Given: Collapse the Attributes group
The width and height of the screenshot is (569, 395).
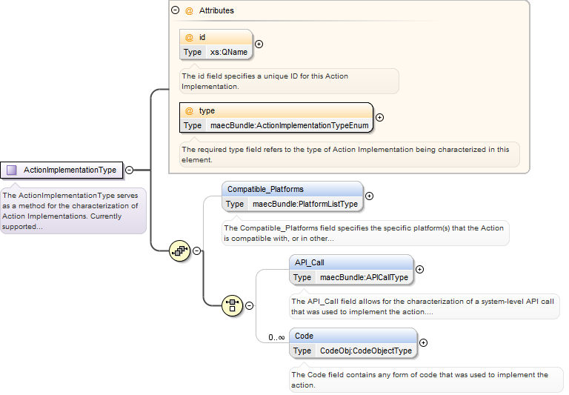Looking at the screenshot, I should [176, 10].
